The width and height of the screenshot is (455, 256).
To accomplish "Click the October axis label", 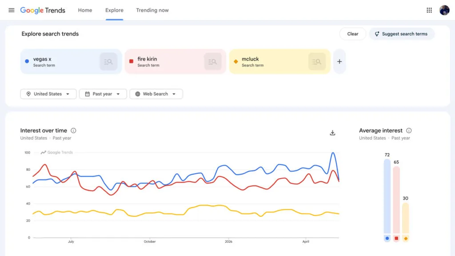I will pos(150,241).
